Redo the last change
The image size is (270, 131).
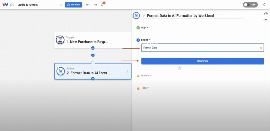point(95,5)
